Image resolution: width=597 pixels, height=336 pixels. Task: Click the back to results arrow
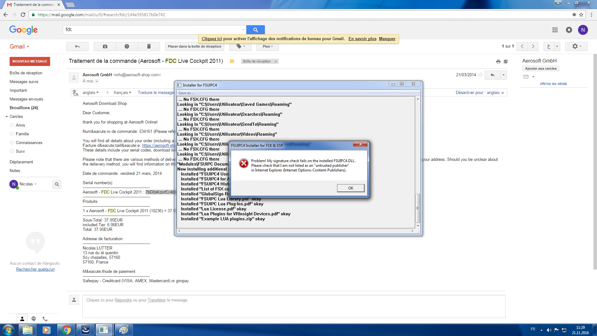click(x=77, y=46)
